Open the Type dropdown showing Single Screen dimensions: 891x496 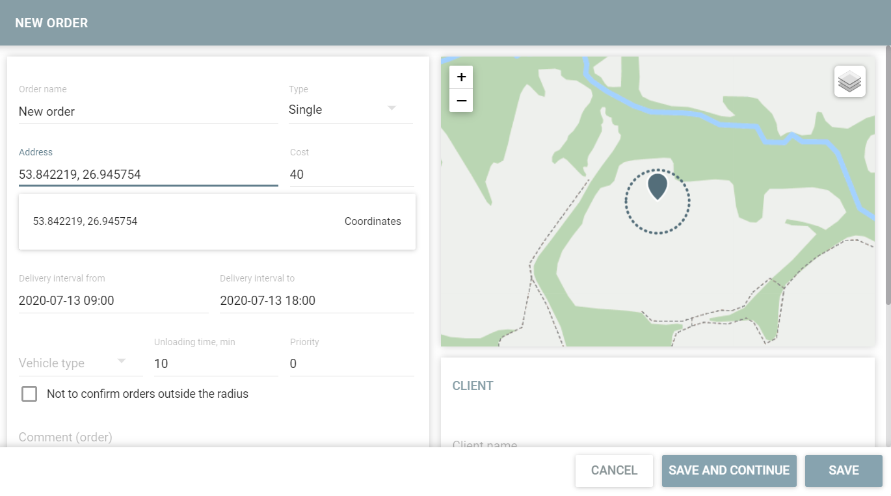pos(350,110)
